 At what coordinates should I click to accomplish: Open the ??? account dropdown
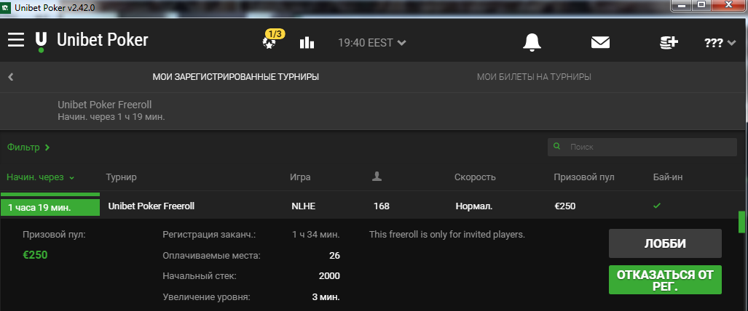(x=720, y=43)
